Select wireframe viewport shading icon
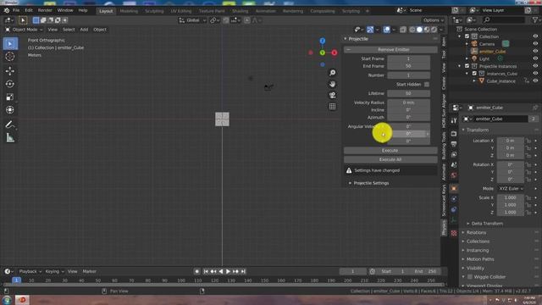The image size is (542, 305). tap(412, 30)
